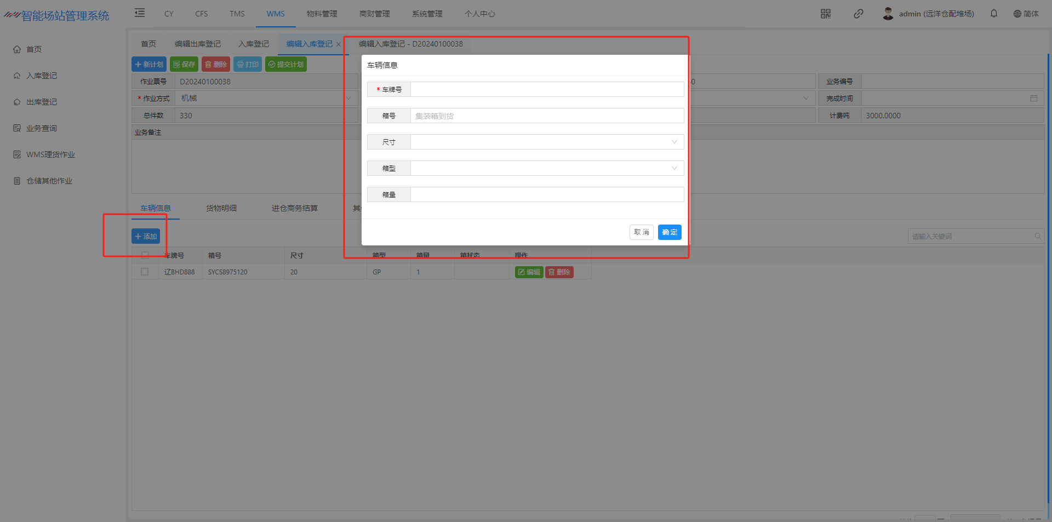The image size is (1052, 522).
Task: Expand the 箱型 dropdown in dialog
Action: [x=674, y=168]
